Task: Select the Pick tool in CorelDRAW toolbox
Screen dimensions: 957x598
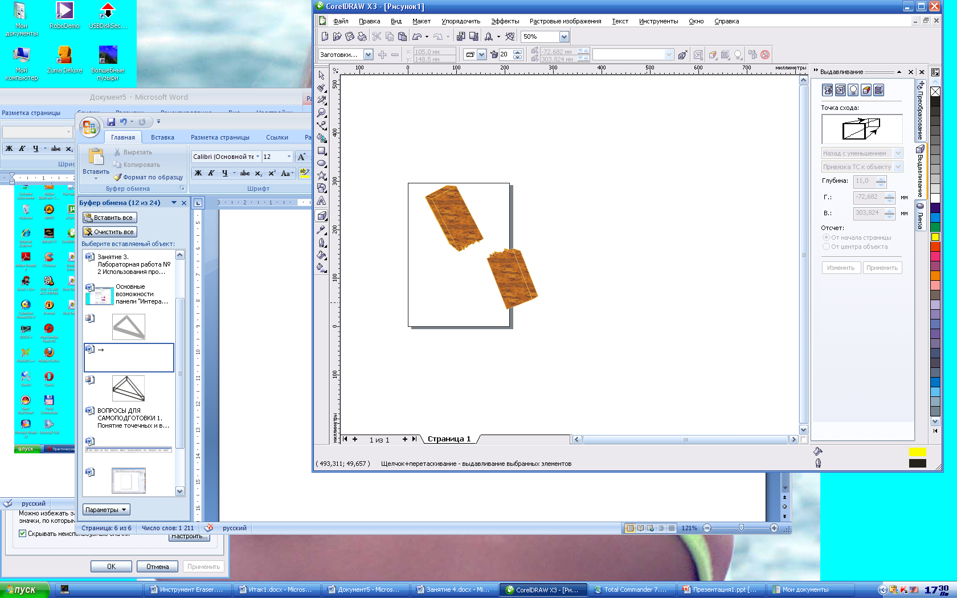Action: click(x=322, y=75)
